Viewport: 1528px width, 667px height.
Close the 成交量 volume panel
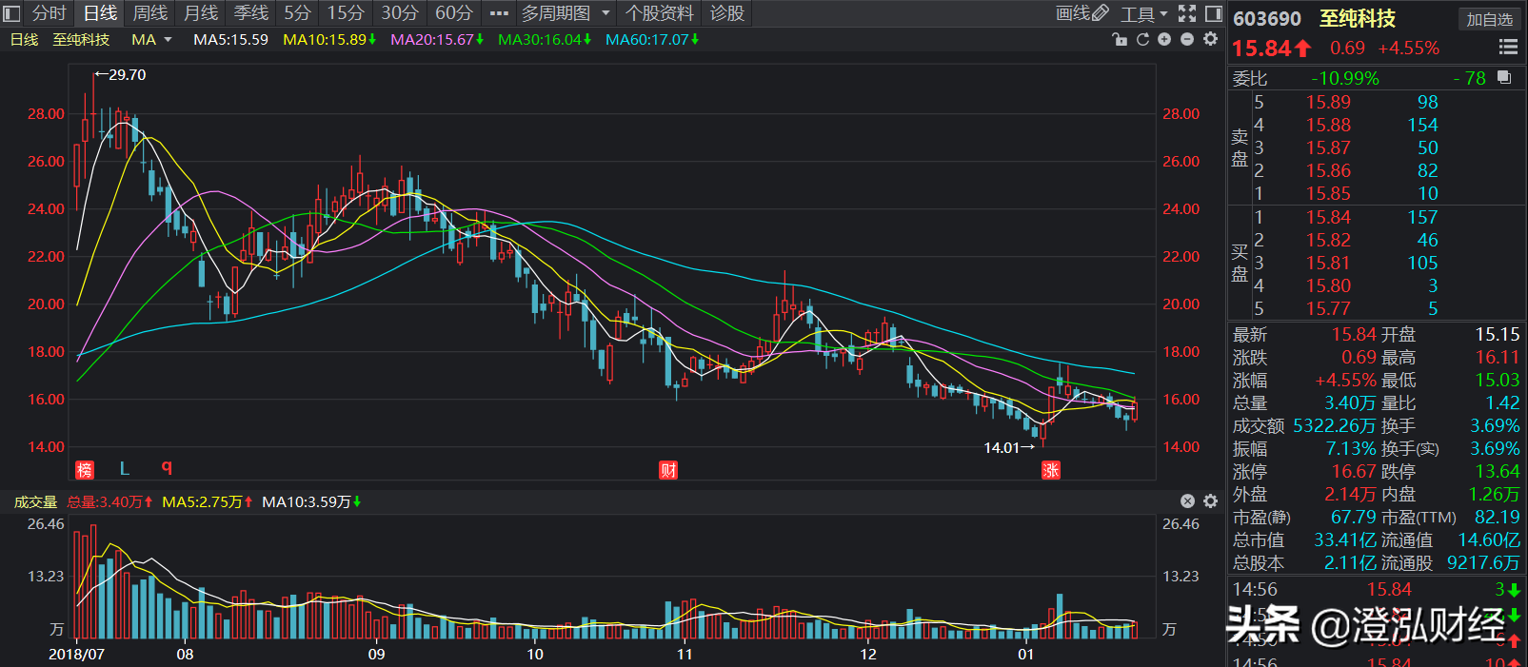coord(1187,501)
